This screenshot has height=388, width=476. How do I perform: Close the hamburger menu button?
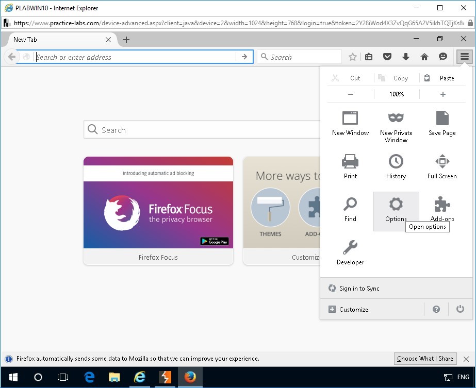[465, 57]
